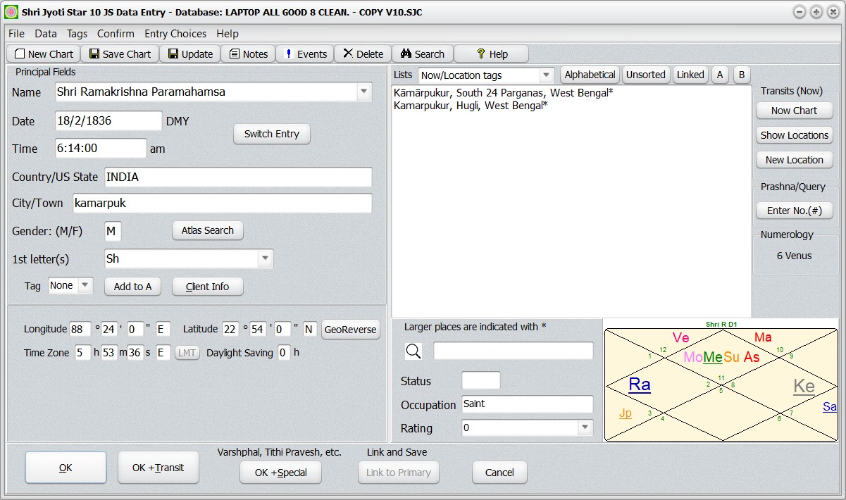Click the Latitude degrees field
The width and height of the screenshot is (846, 500).
tap(230, 329)
